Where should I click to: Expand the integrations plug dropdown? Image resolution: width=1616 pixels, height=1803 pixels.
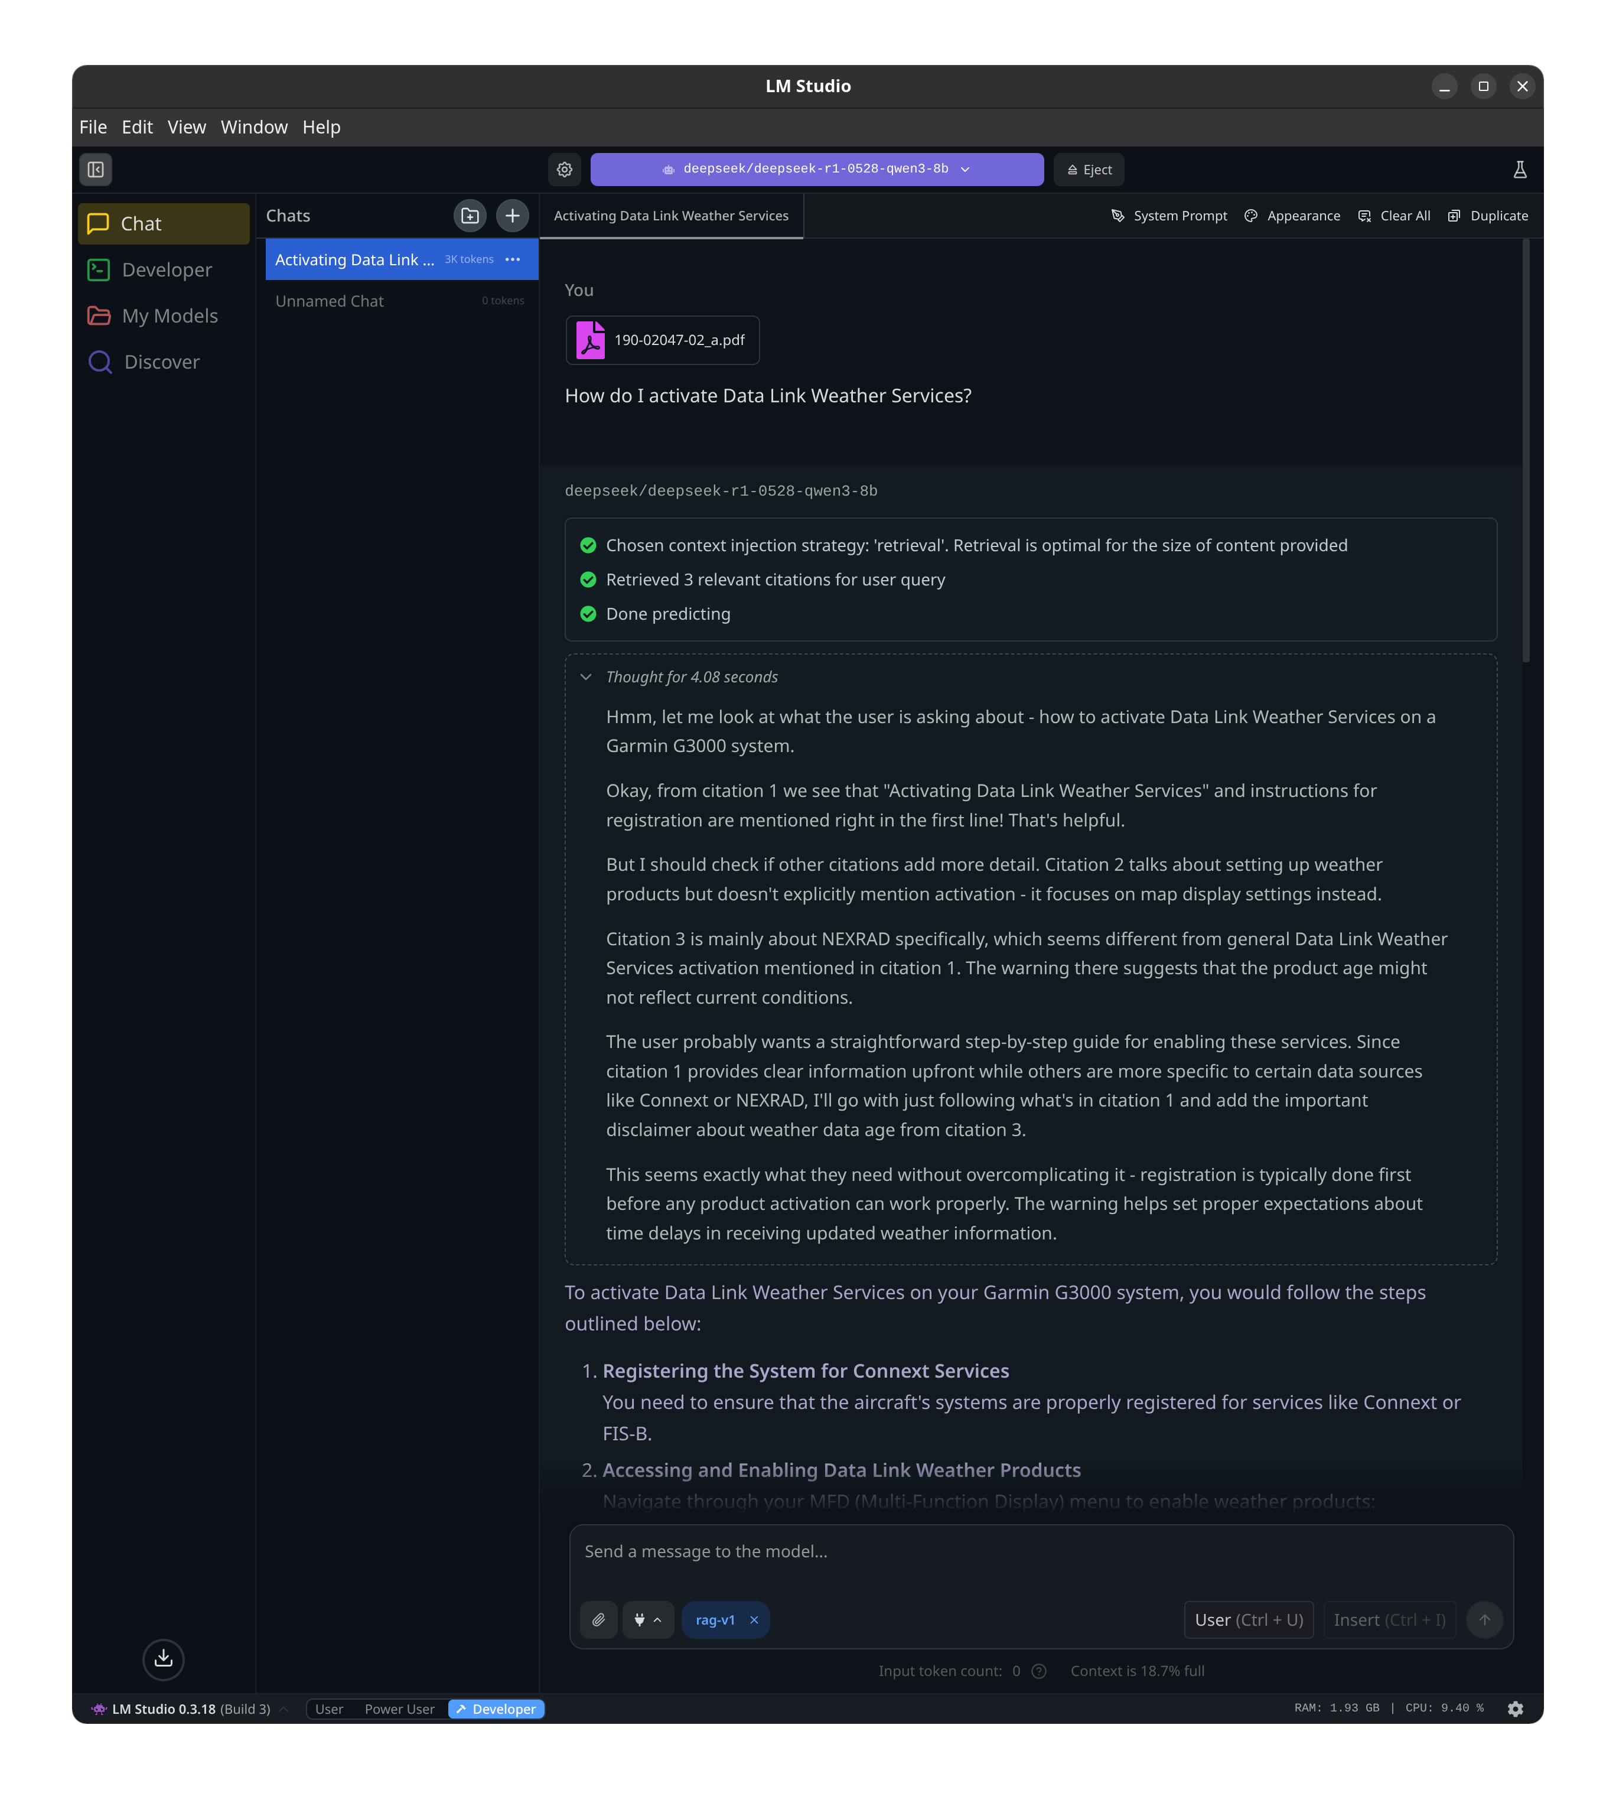647,1620
